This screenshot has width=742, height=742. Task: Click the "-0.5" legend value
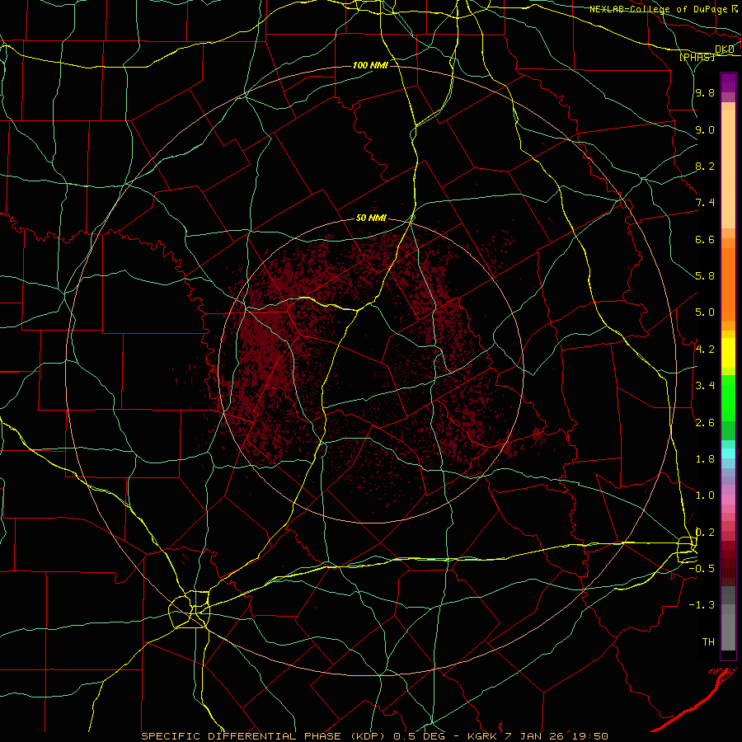pyautogui.click(x=702, y=569)
